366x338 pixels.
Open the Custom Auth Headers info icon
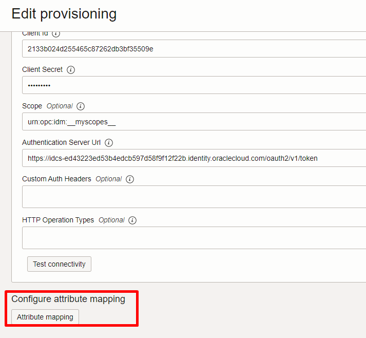tap(130, 179)
